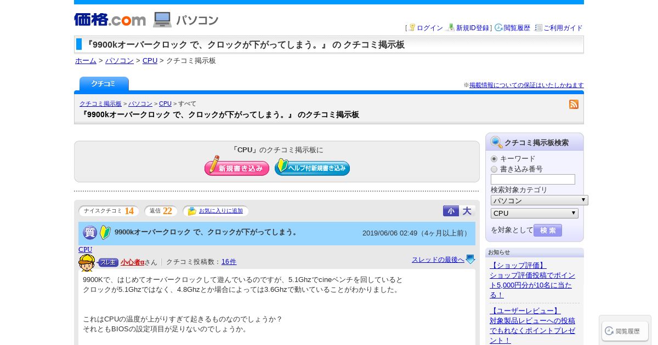Open 掲載情報についての保証はいたしかねます link

point(526,85)
